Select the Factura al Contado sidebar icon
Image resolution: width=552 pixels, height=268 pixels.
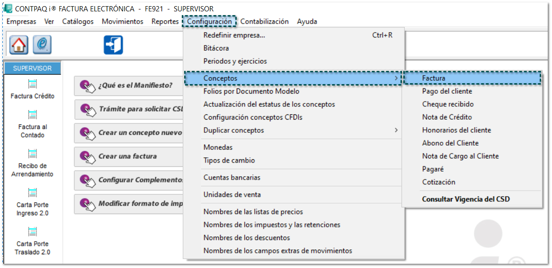point(33,115)
